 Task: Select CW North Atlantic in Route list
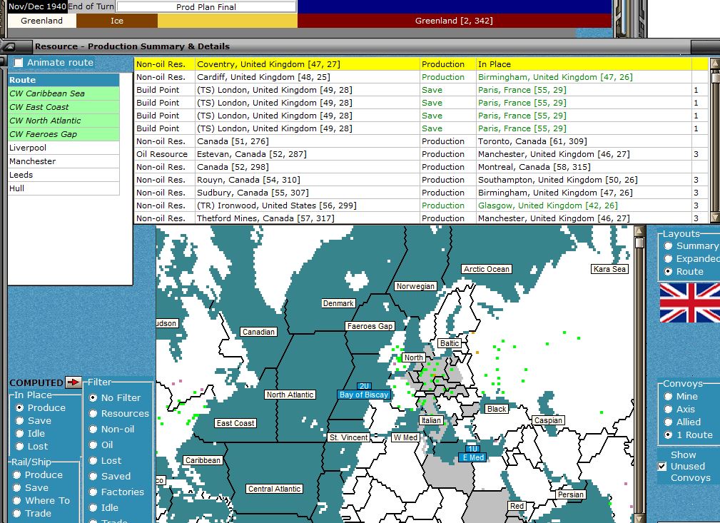(x=64, y=121)
